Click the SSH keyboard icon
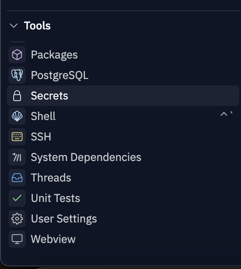The height and width of the screenshot is (269, 241). 17,137
